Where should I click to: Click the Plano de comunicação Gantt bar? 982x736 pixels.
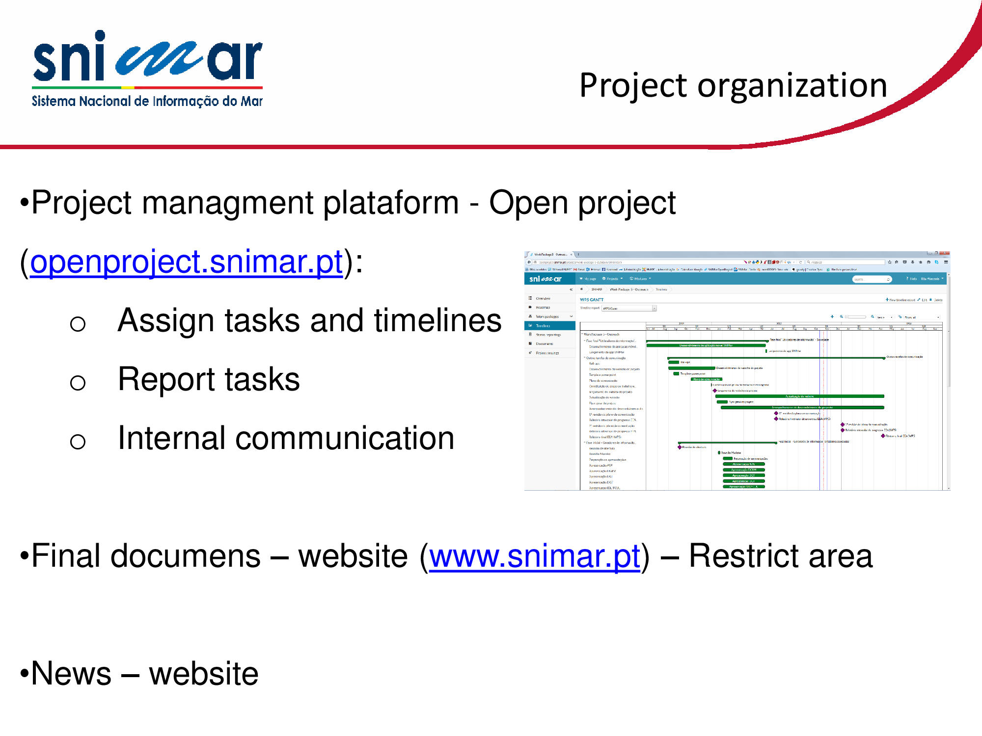707,379
